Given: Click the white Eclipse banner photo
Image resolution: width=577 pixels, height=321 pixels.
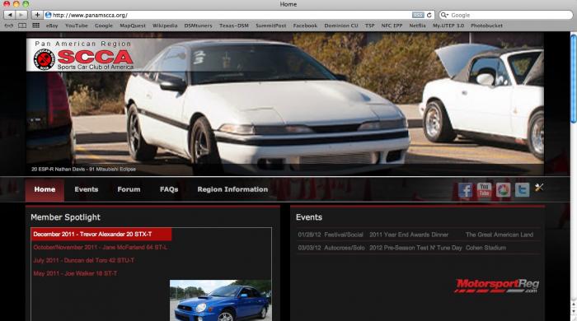Looking at the screenshot, I should click(285, 104).
